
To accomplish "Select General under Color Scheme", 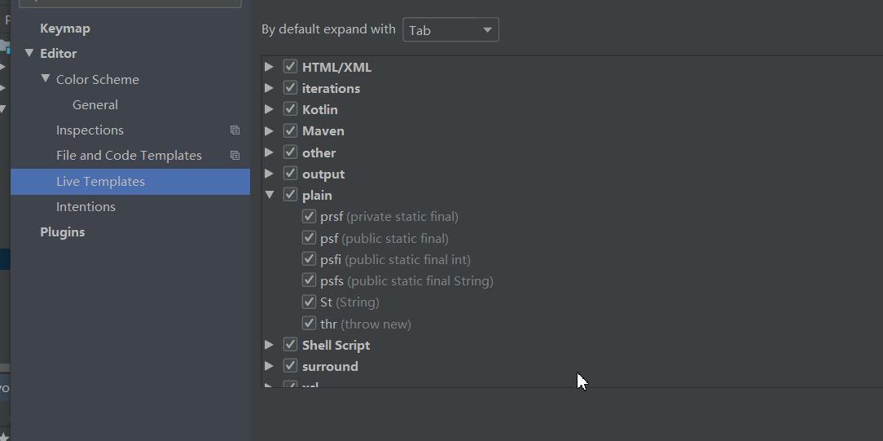I will click(x=95, y=105).
